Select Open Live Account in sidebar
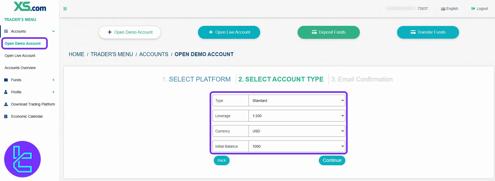 coord(20,56)
